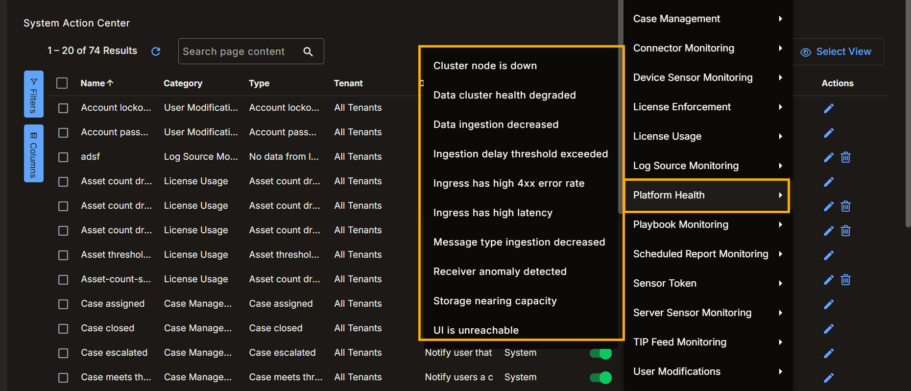The height and width of the screenshot is (391, 911).
Task: Select the adsf row checkbox
Action: pos(63,157)
